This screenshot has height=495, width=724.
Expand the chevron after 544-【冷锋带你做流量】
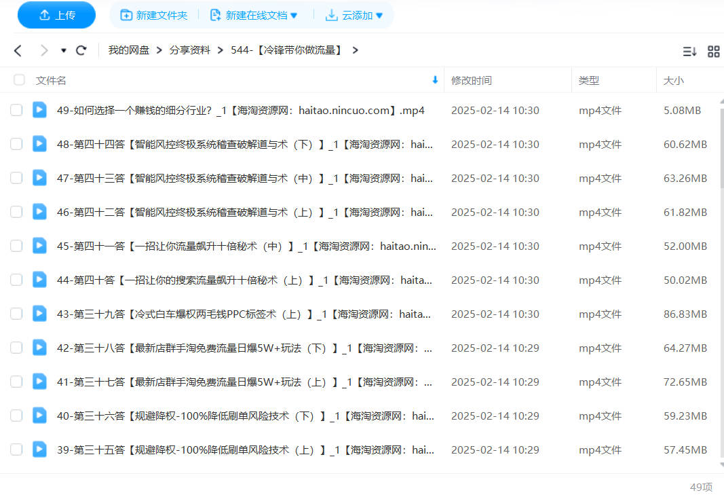coord(355,50)
